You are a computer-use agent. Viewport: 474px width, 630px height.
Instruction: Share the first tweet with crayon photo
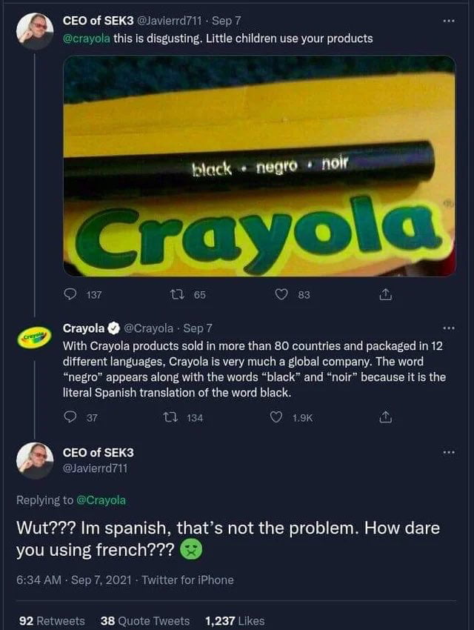[384, 295]
